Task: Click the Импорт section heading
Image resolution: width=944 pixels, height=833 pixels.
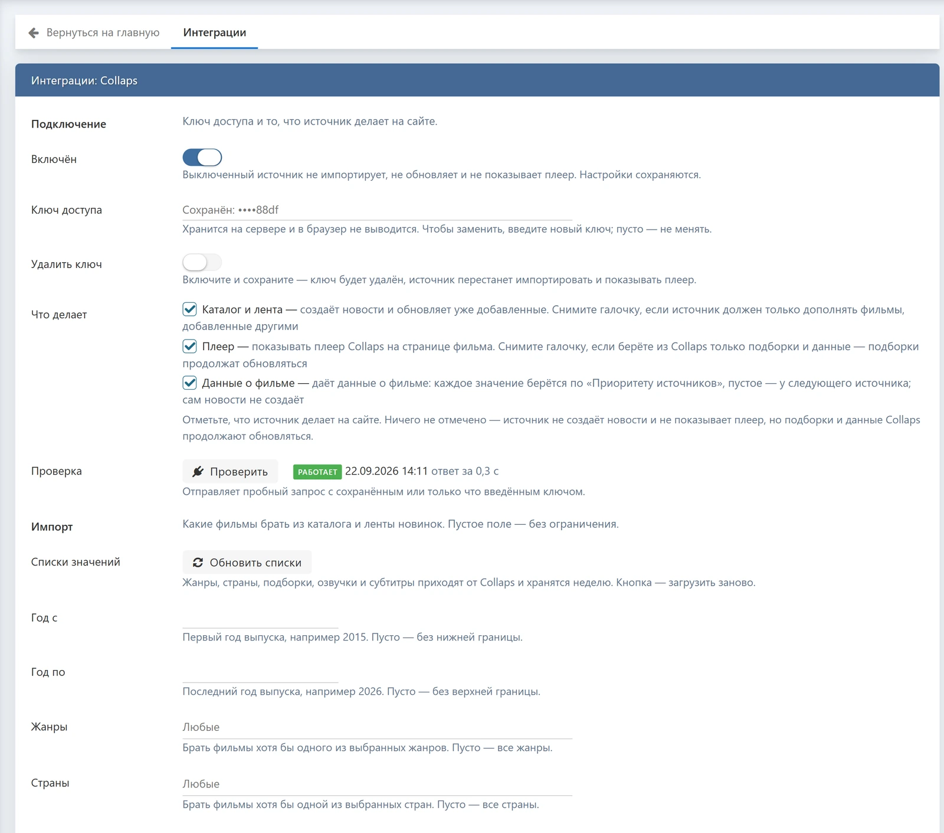Action: pos(52,527)
